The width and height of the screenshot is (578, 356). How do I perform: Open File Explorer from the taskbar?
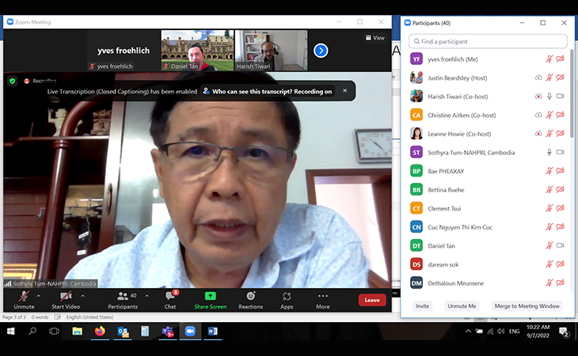(x=77, y=331)
